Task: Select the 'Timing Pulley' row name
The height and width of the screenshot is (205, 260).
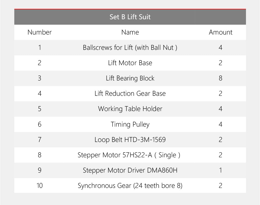Action: 130,124
